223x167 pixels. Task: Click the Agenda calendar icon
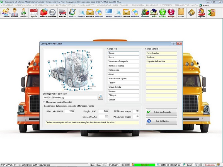(x=33, y=13)
